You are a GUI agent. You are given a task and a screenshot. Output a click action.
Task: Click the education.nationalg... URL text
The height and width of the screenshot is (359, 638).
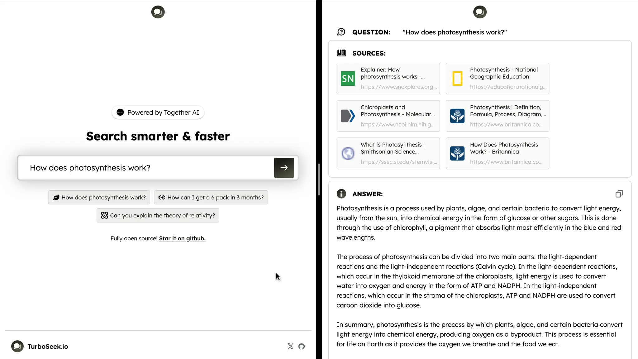[508, 87]
